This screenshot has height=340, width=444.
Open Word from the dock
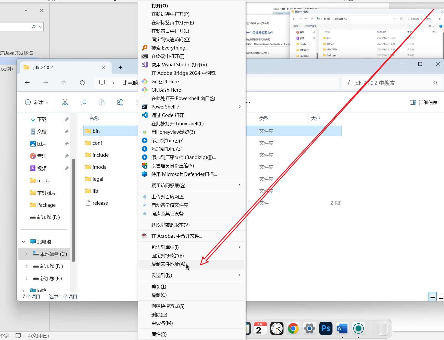point(342,328)
